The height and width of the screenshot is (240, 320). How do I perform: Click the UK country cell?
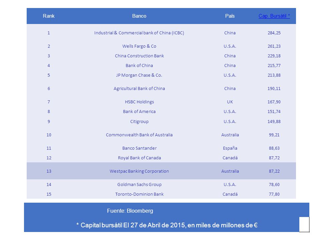[x=230, y=102]
